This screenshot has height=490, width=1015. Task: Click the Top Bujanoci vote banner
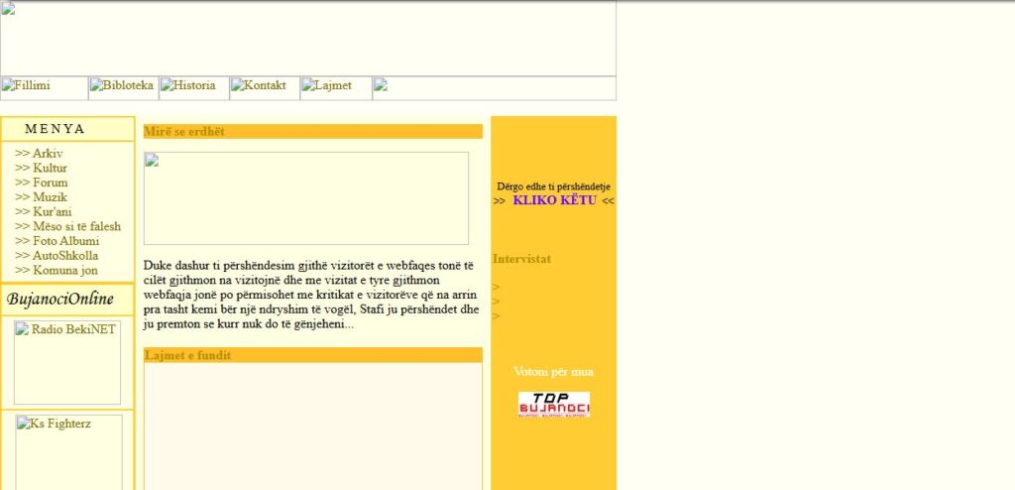[x=553, y=405]
